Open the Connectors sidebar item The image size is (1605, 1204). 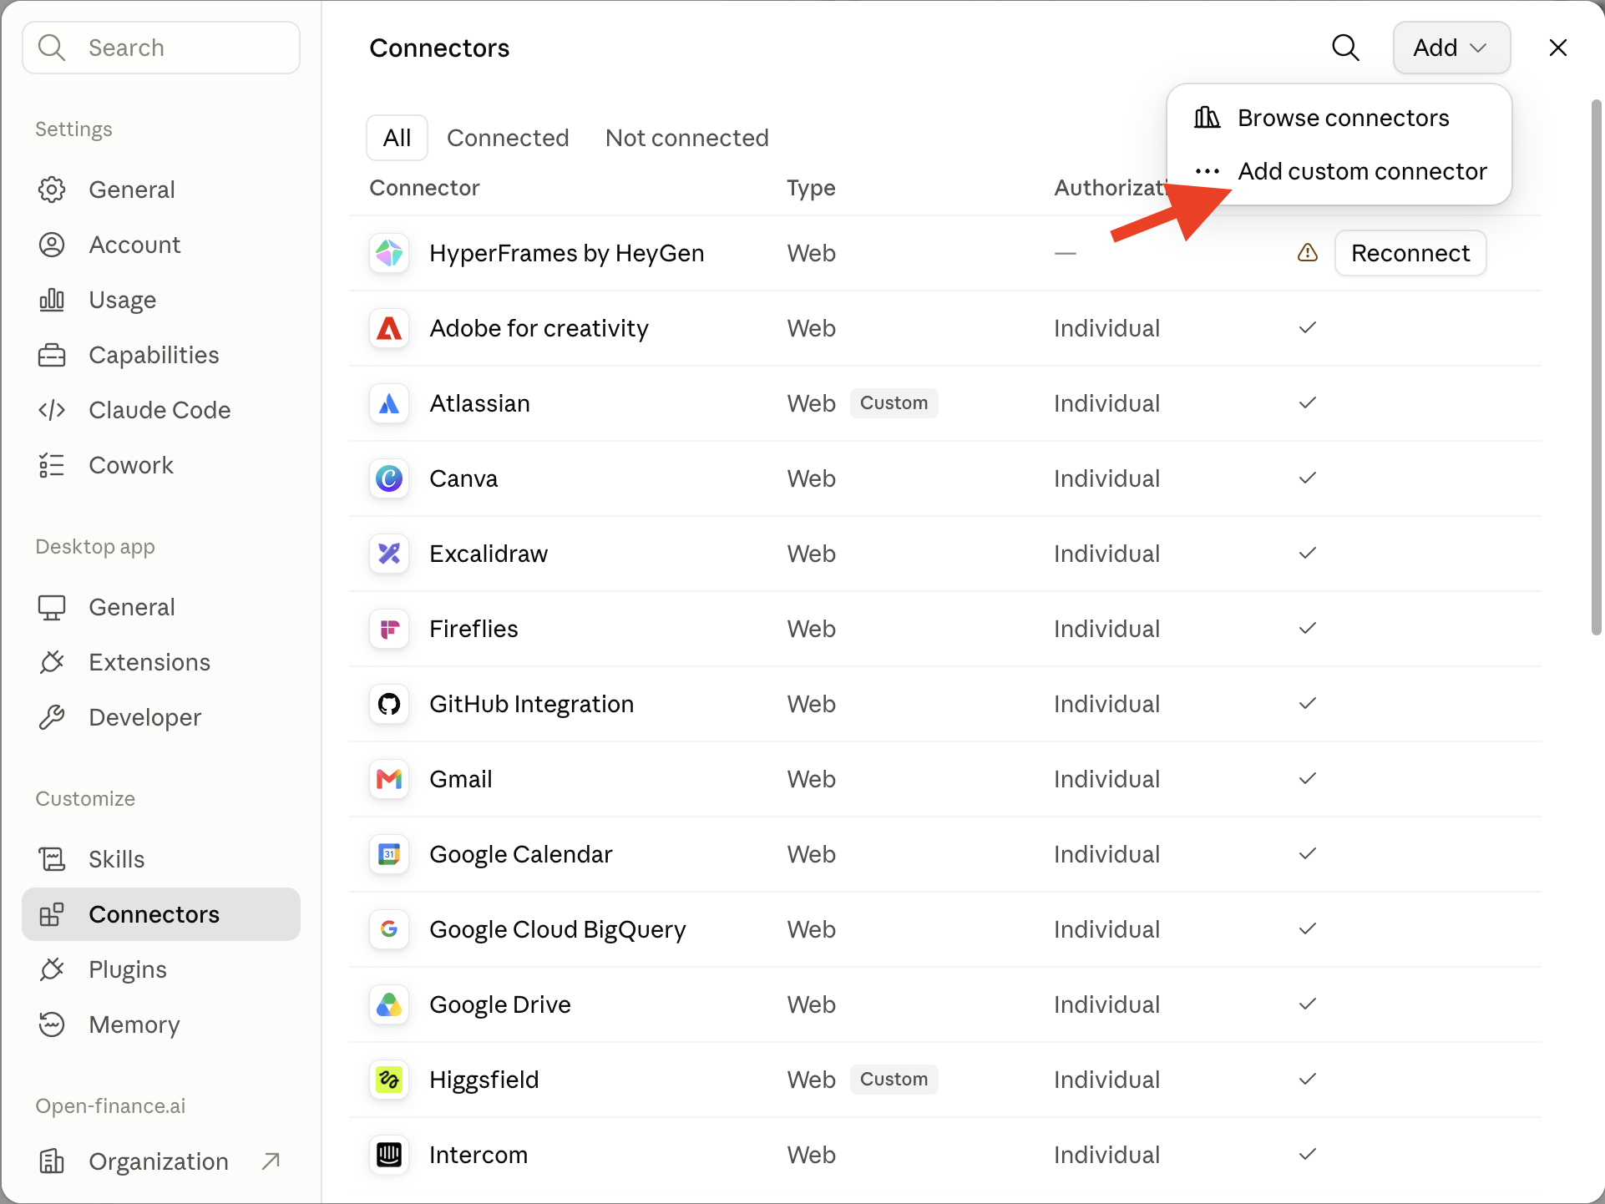(x=161, y=914)
